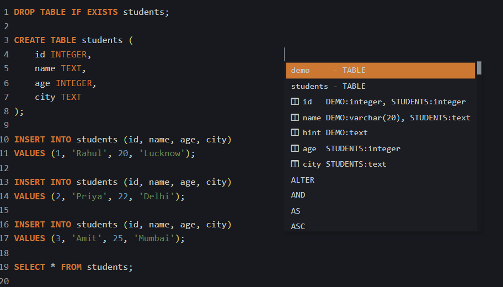The height and width of the screenshot is (287, 503).
Task: Click the column icon beside 'age' suggestion
Action: pos(295,148)
